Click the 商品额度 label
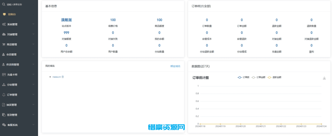The width and height of the screenshot is (333, 136). (159, 26)
